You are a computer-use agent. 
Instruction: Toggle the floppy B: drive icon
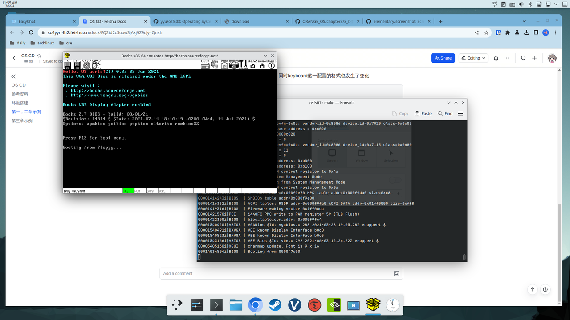pos(77,65)
